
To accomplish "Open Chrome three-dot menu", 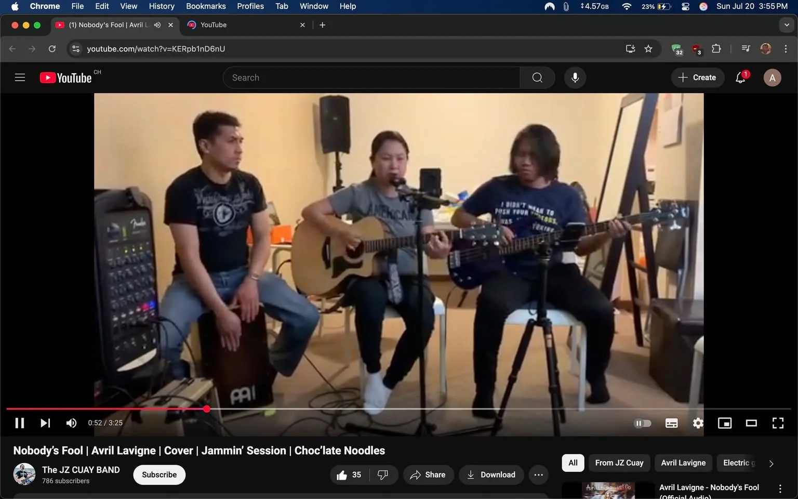I will click(786, 48).
